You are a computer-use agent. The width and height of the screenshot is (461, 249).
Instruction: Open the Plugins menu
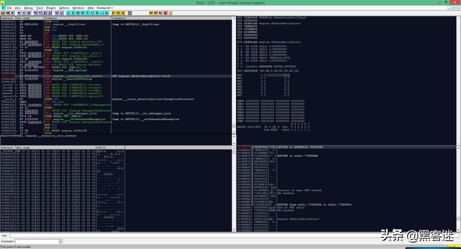51,8
